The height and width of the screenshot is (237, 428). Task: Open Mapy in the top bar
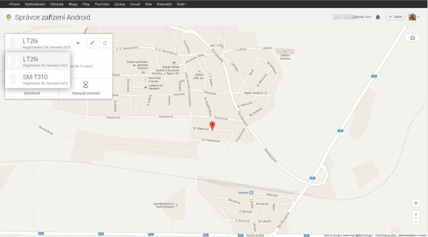73,4
